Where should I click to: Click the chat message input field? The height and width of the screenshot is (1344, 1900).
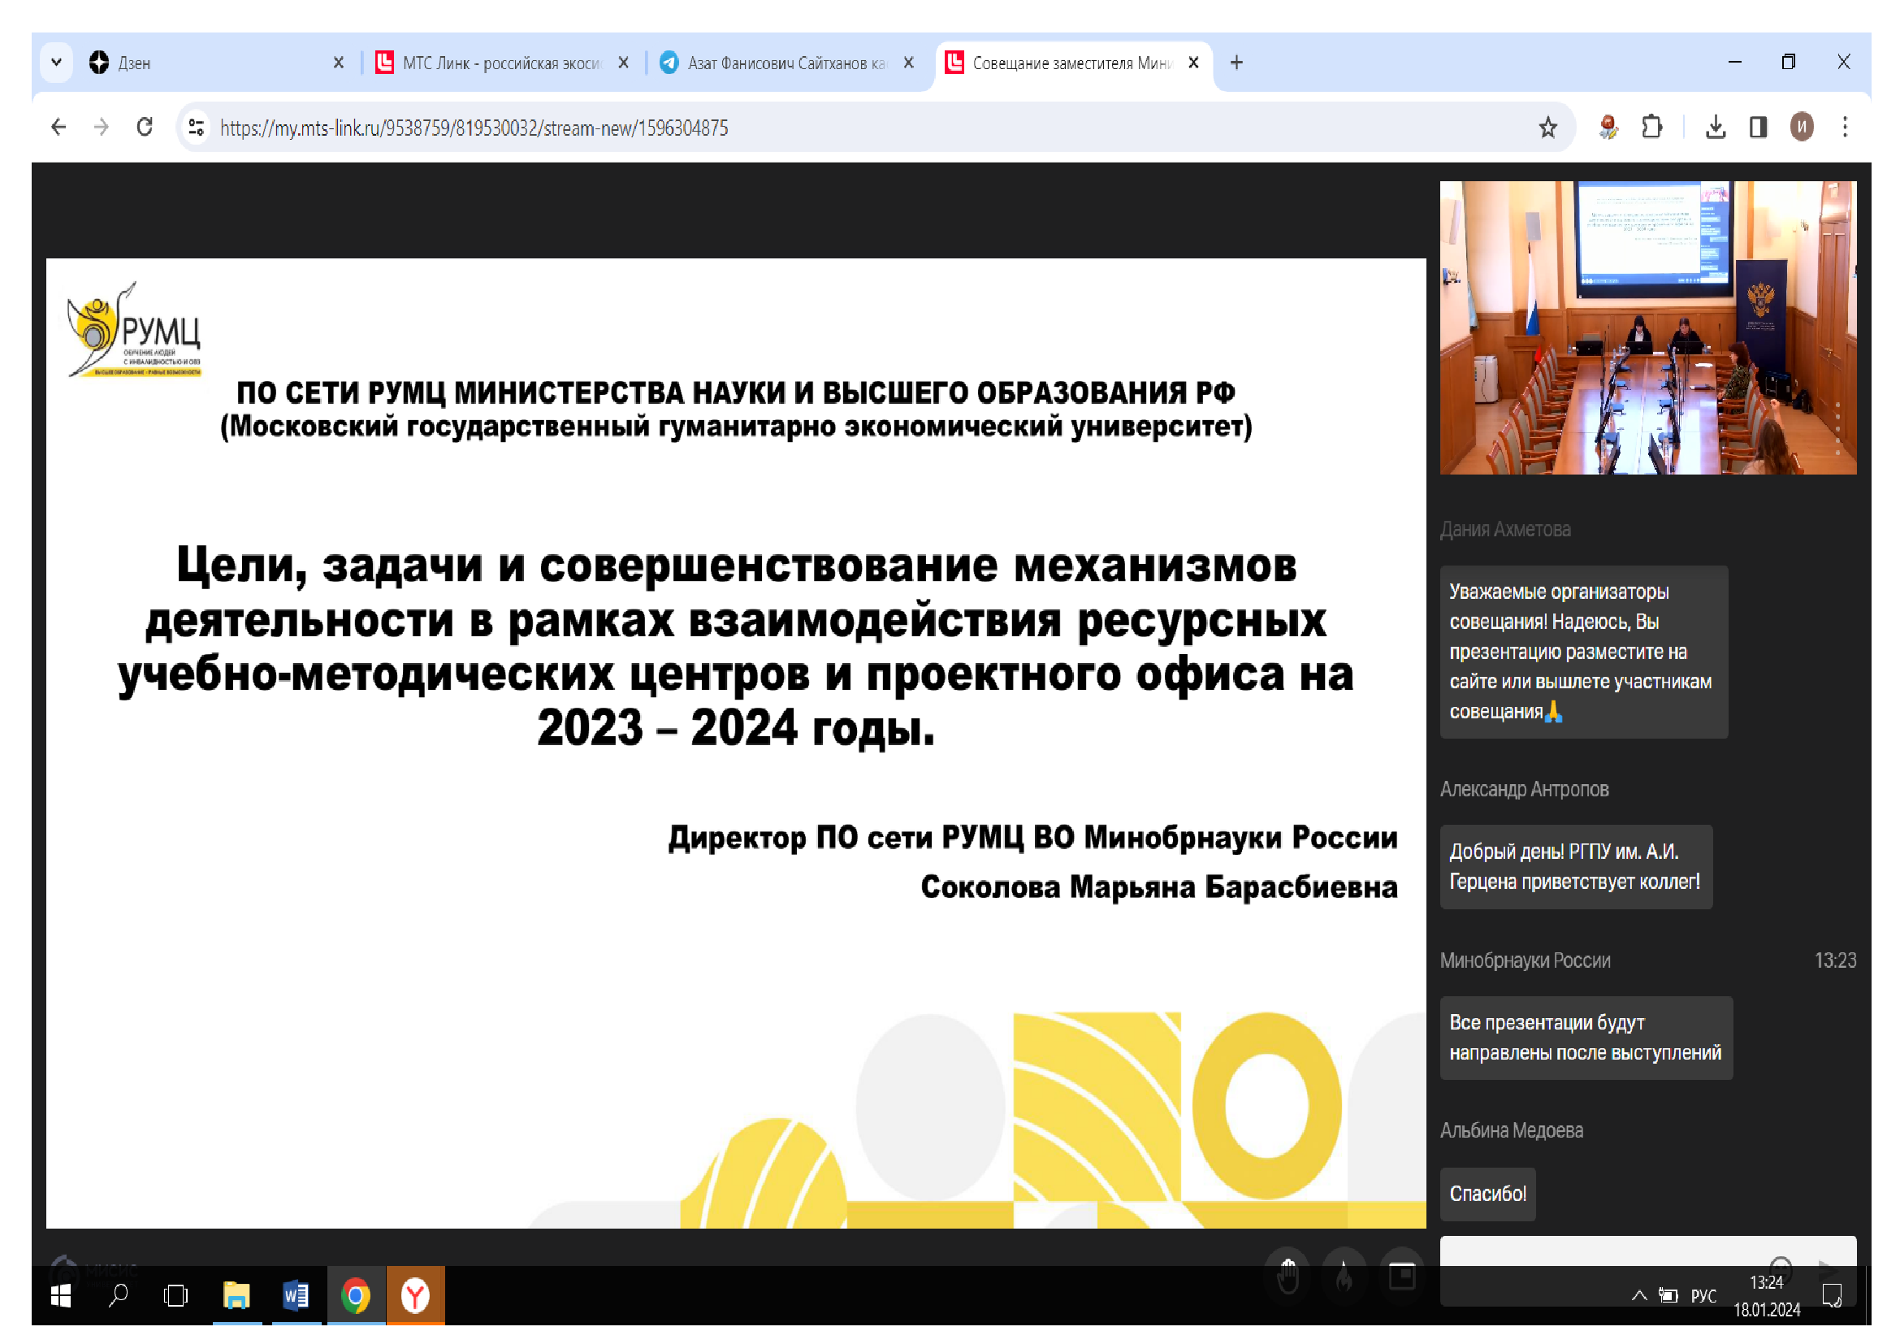tap(1597, 1251)
